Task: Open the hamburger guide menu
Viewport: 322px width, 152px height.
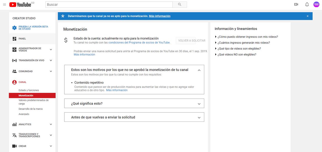Action: pyautogui.click(x=4, y=5)
